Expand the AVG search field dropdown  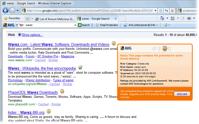(75, 25)
